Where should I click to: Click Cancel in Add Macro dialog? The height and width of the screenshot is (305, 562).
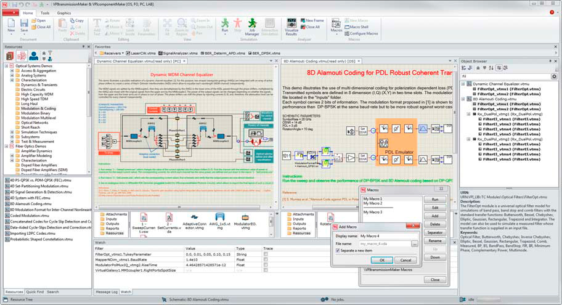pyautogui.click(x=405, y=260)
